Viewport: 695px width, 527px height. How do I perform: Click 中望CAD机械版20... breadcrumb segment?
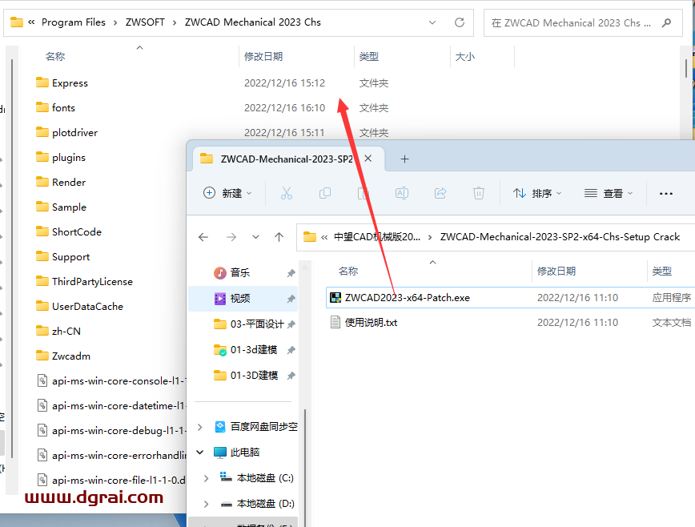tap(377, 237)
